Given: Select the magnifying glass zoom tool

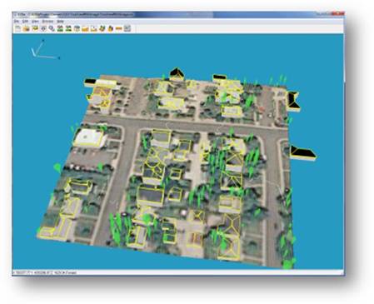Looking at the screenshot, I should click(x=52, y=28).
